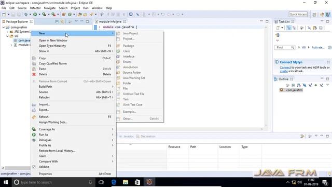Click the Quick Access field
This screenshot has height=187, width=332.
[298, 15]
